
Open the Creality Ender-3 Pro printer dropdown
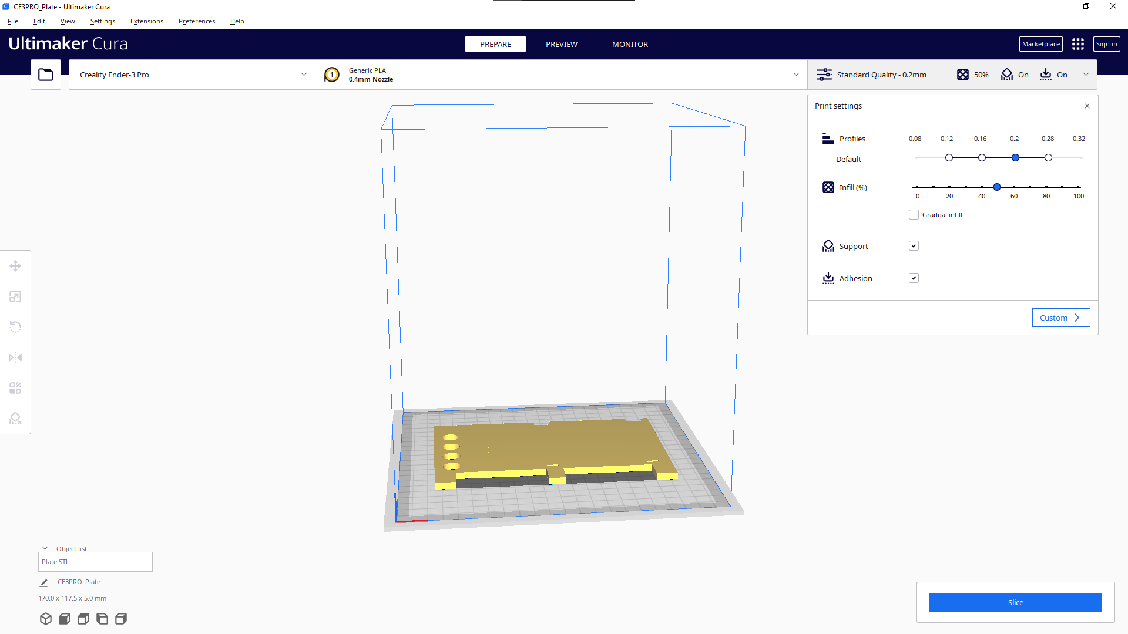click(192, 75)
